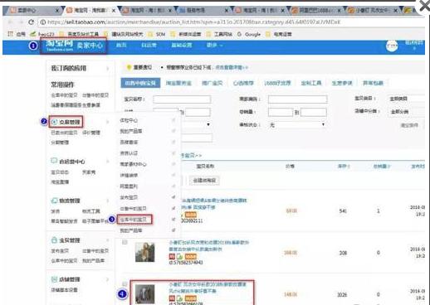Open the apps grid icon in bookmarks bar
This screenshot has width=430, height=305.
point(10,34)
